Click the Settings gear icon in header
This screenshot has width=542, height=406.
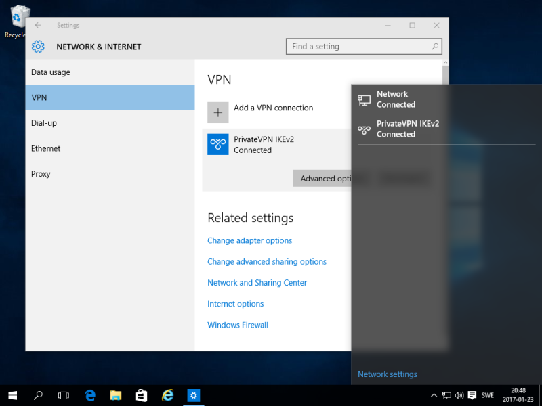coord(39,47)
